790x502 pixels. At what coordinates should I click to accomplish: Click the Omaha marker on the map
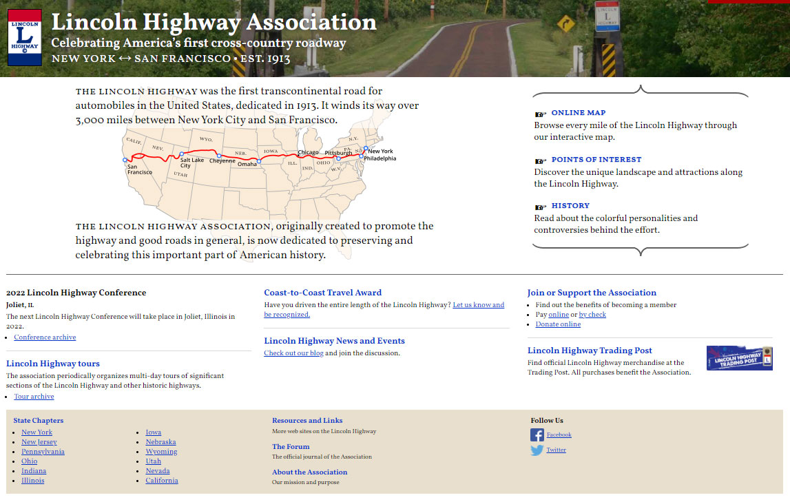pos(259,162)
